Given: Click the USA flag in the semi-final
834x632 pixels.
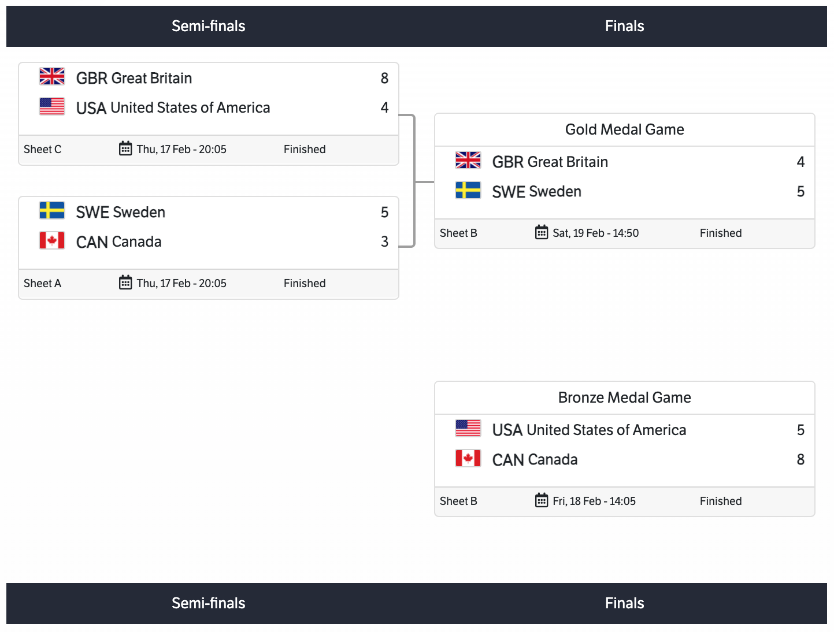Looking at the screenshot, I should click(52, 106).
